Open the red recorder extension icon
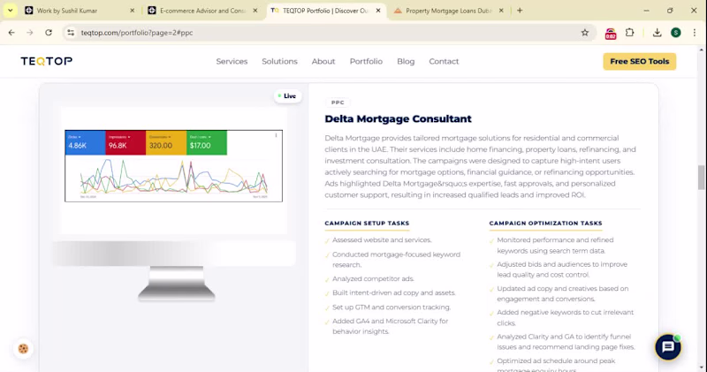707x372 pixels. (x=611, y=34)
